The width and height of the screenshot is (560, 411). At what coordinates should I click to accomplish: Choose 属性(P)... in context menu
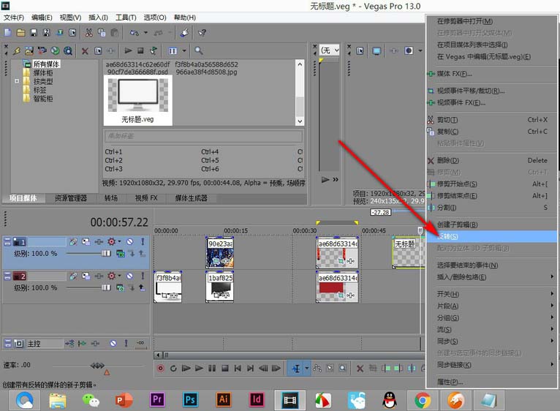point(491,382)
